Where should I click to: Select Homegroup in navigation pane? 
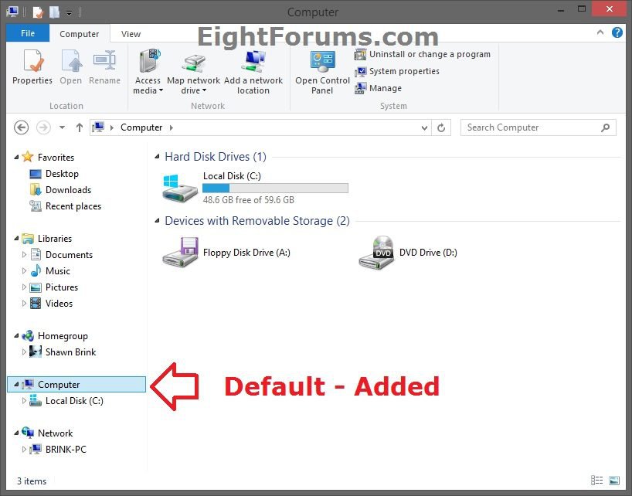(x=63, y=335)
